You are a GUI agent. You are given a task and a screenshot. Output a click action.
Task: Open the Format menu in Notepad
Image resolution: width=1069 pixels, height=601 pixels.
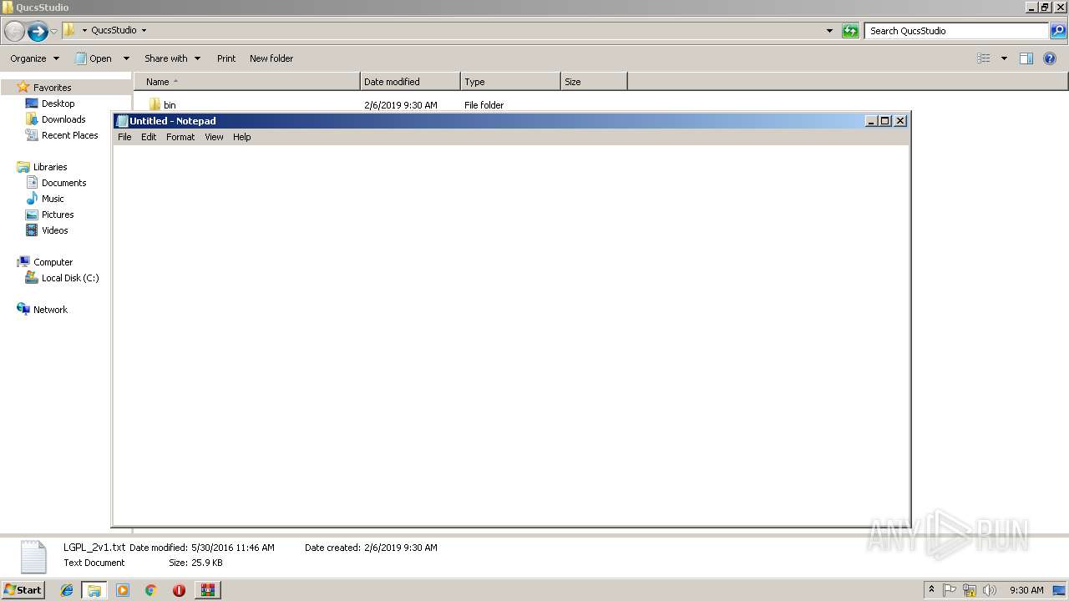pyautogui.click(x=180, y=137)
